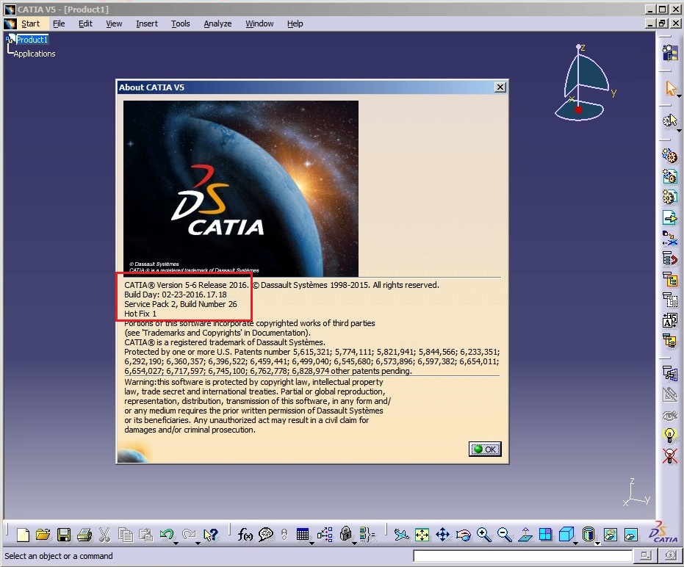Toggle the eye visibility icon in right toolbar
The image size is (684, 567).
(669, 415)
